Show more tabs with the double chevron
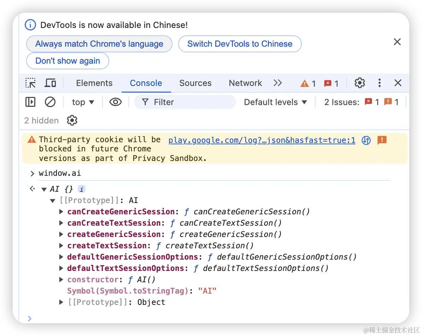The width and height of the screenshot is (422, 336). point(277,83)
